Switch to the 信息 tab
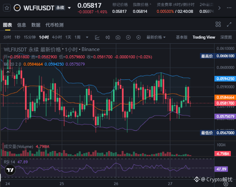This screenshot has height=187, width=236. coord(22,25)
